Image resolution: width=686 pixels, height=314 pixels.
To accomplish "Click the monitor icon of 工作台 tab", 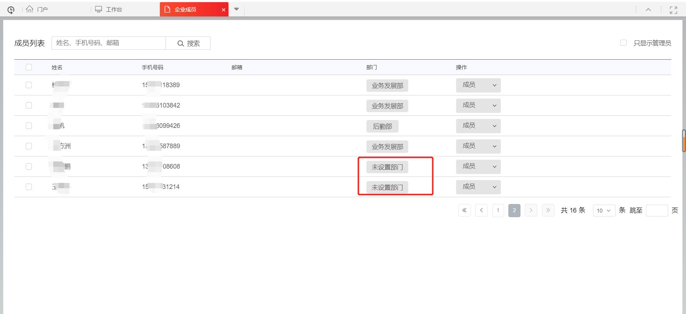I will pyautogui.click(x=98, y=9).
